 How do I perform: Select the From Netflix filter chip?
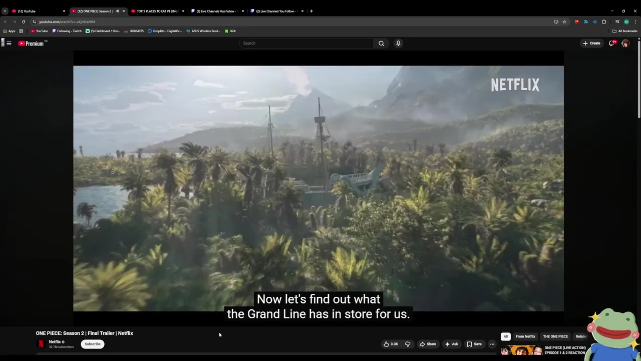click(525, 336)
